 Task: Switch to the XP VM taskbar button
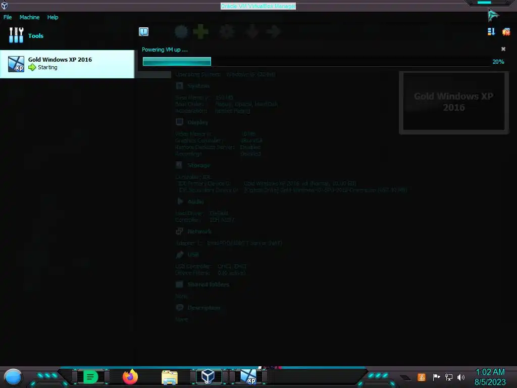(x=248, y=377)
